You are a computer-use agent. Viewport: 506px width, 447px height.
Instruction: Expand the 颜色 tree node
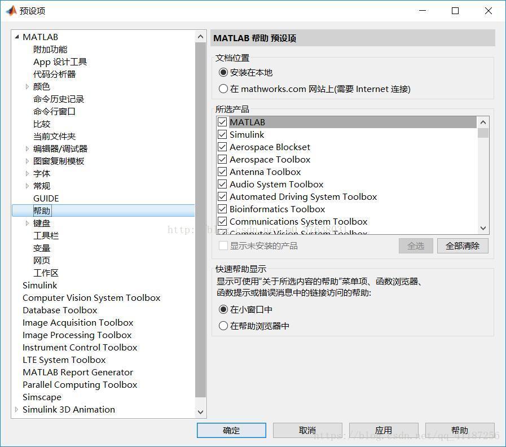pyautogui.click(x=27, y=86)
